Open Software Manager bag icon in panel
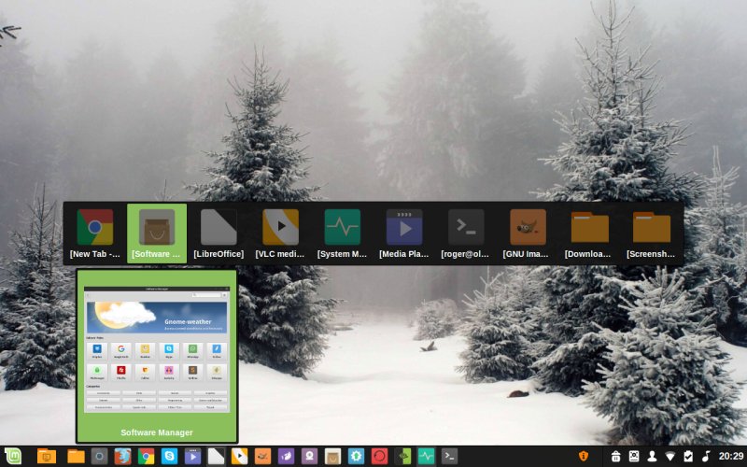The image size is (747, 467). click(332, 457)
